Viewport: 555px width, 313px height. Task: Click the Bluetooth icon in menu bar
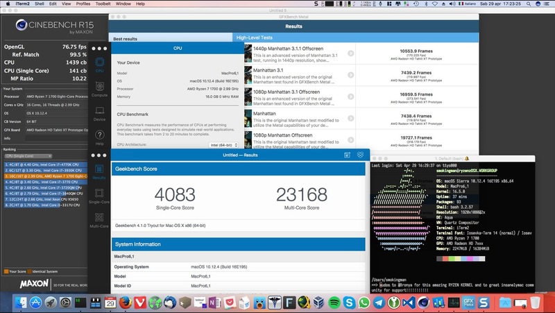(426, 3)
